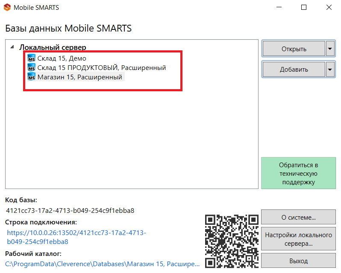Click the database code 4121cc73 value

tap(70, 210)
